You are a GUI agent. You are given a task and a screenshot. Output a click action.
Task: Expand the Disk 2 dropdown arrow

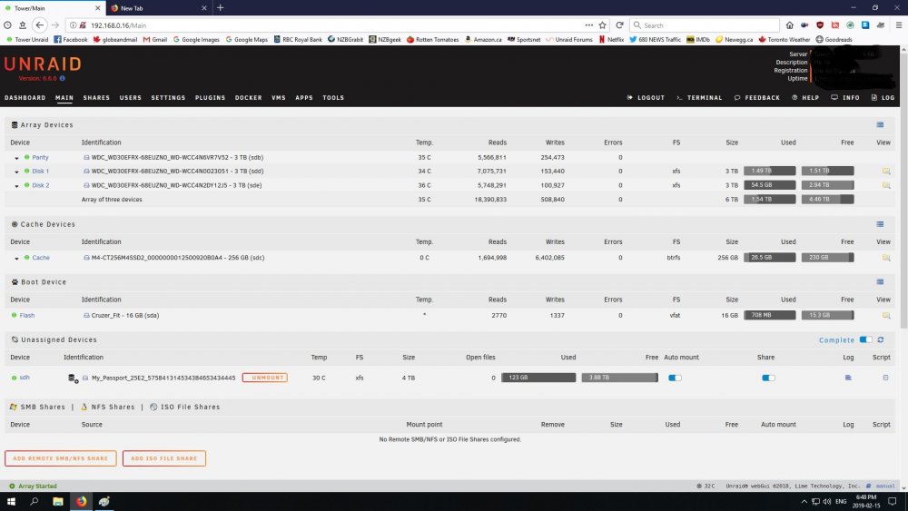[16, 186]
